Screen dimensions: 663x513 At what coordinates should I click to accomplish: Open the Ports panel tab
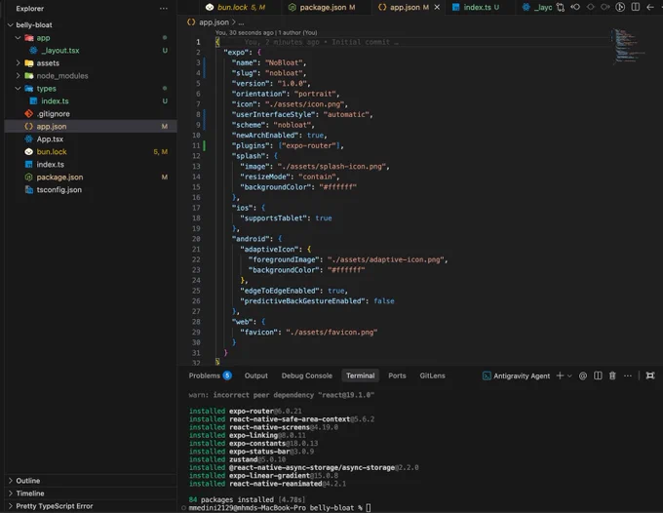(397, 375)
